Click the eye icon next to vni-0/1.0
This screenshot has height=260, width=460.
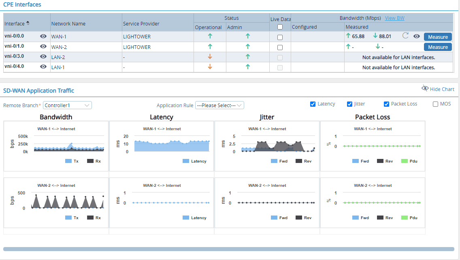43,46
